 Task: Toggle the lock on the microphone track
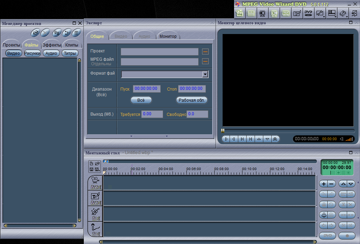point(94,234)
